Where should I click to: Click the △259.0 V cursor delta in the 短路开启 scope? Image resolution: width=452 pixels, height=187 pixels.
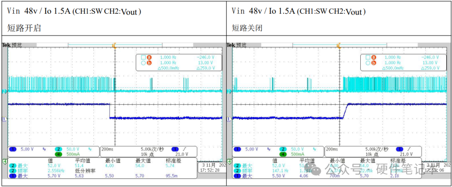point(206,68)
